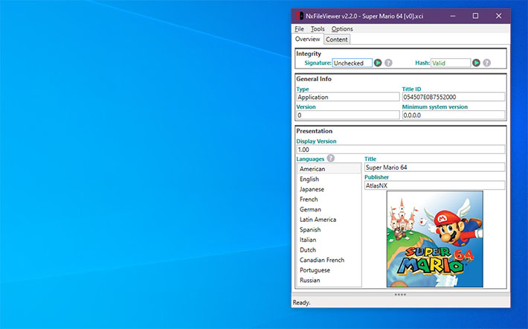Viewport: 528px width, 329px height.
Task: Click the NxFileViewer app icon in title bar
Action: tap(299, 16)
